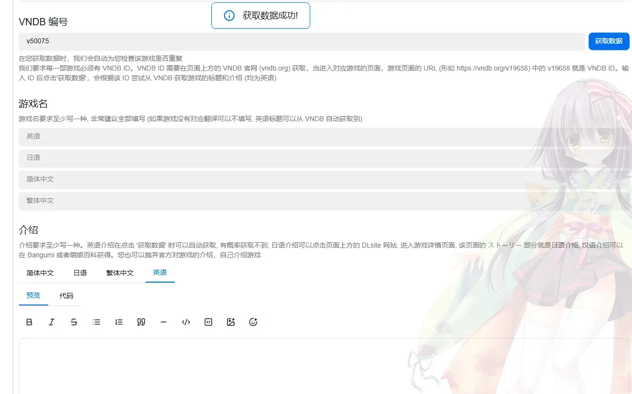Click the 介绍 heading
Viewport: 632px width, 394px height.
point(28,230)
